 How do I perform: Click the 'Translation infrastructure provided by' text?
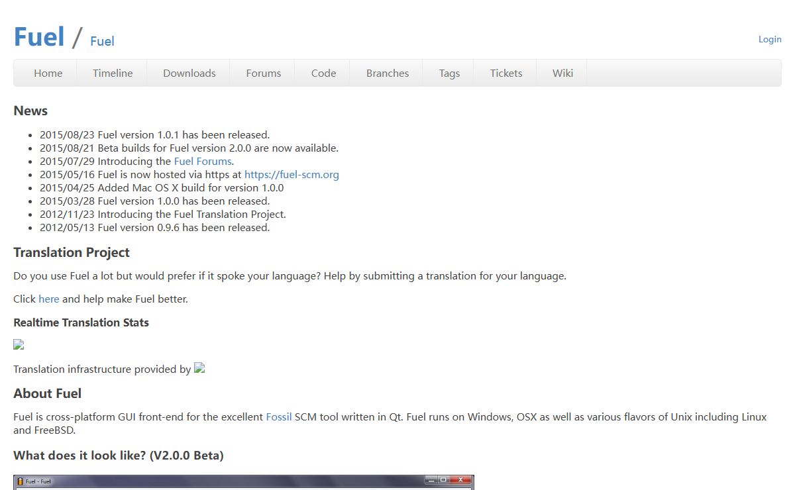coord(102,369)
